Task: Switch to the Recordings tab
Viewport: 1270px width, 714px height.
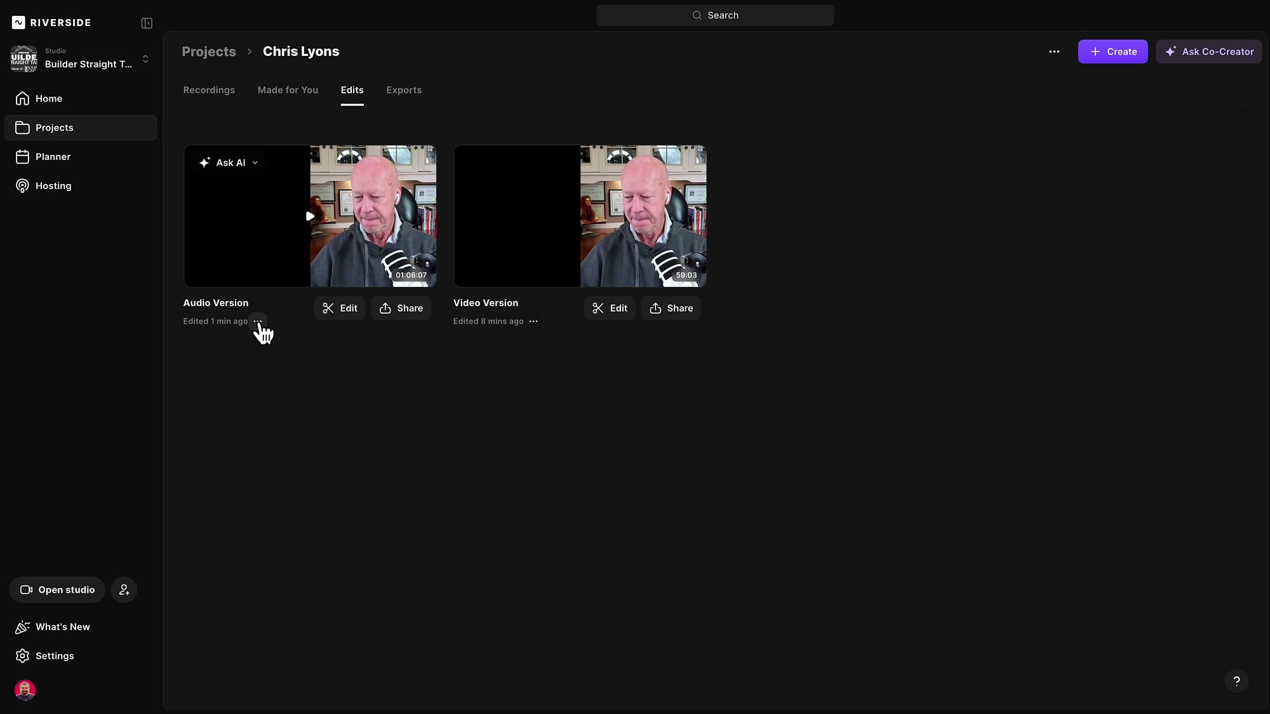Action: (209, 90)
